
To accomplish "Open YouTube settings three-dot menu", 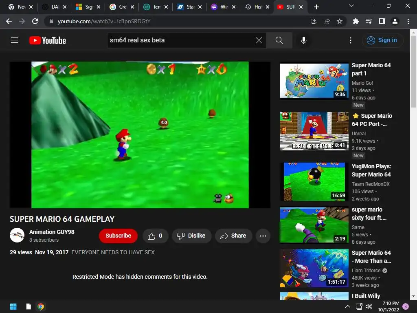I will pos(351,40).
